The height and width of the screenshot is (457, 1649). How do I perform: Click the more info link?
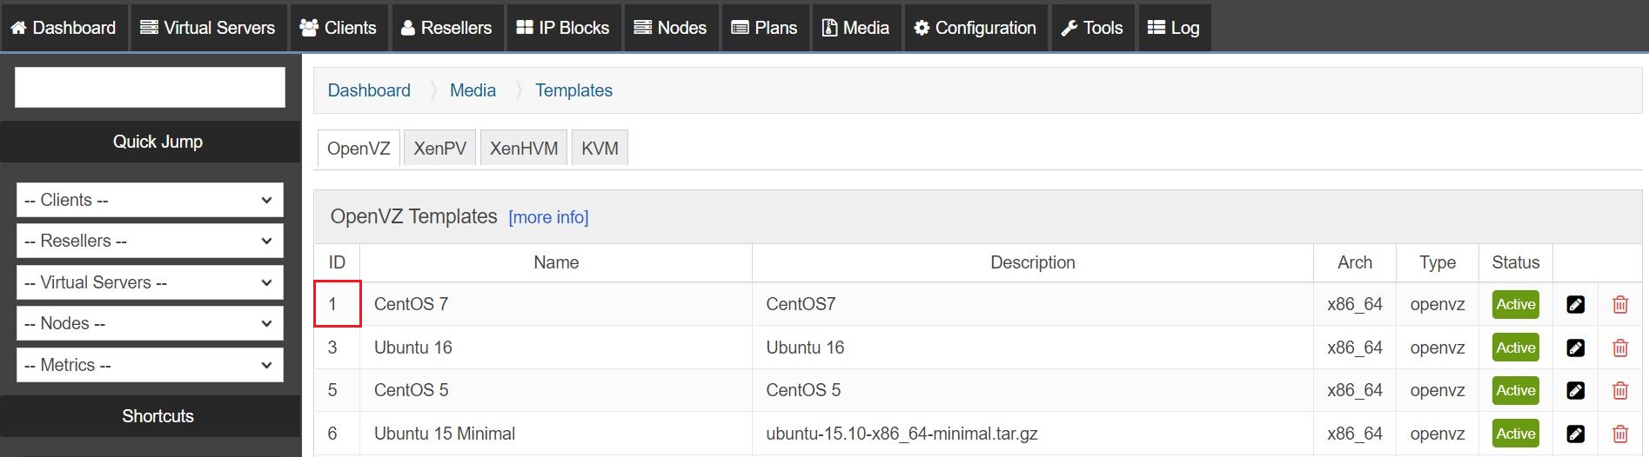point(548,217)
